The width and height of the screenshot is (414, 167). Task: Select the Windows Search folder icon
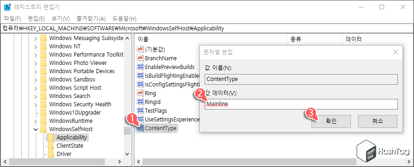tap(44, 96)
